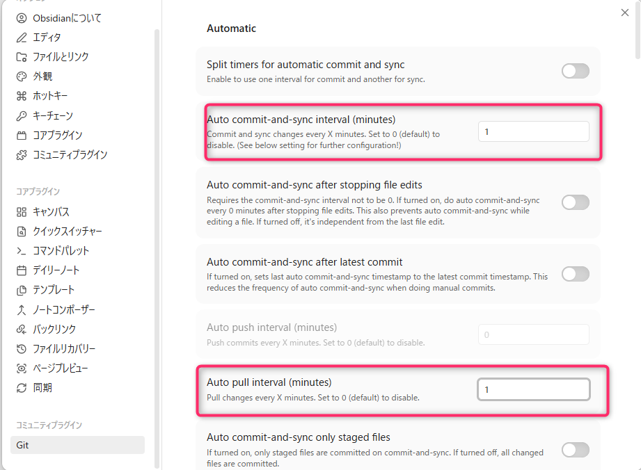The height and width of the screenshot is (470, 641).
Task: Focus the Auto pull interval input
Action: coord(533,389)
